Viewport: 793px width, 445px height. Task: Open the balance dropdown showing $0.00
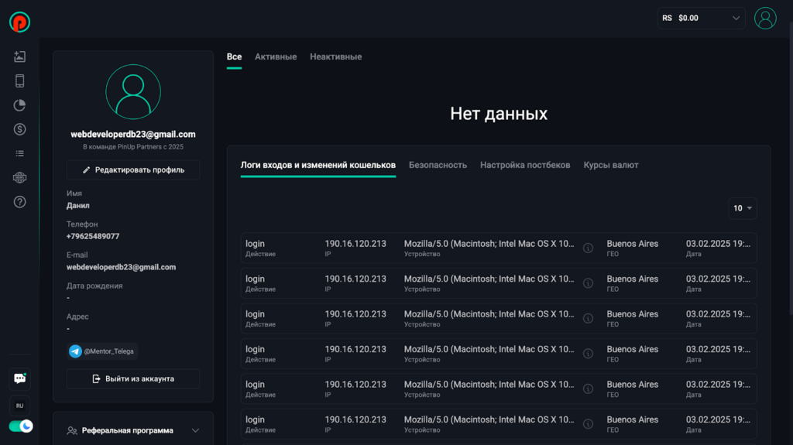(701, 19)
